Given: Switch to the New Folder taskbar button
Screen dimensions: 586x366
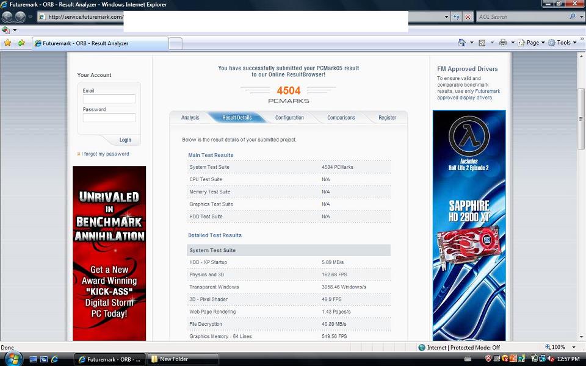Looking at the screenshot, I should click(x=183, y=359).
